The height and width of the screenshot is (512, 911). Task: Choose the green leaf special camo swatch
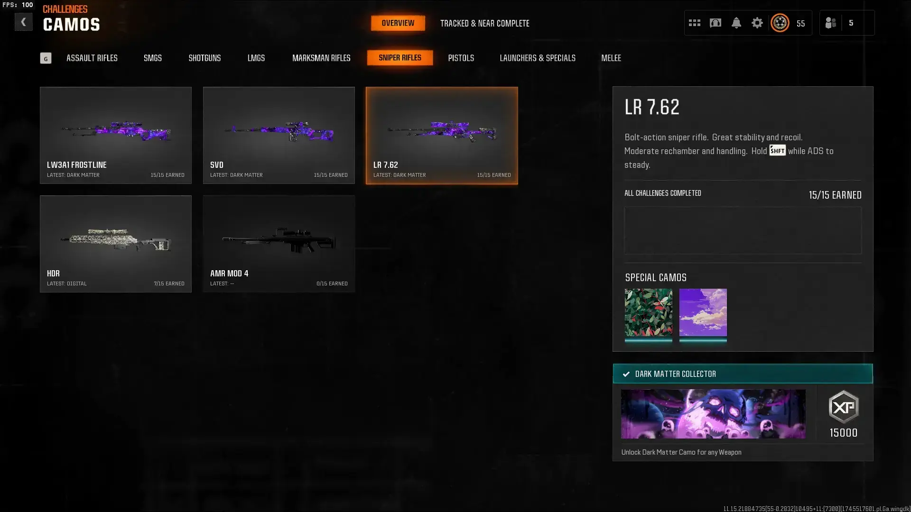[x=648, y=313]
